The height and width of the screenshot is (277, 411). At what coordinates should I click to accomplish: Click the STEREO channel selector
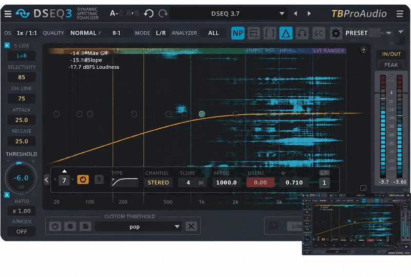[158, 183]
